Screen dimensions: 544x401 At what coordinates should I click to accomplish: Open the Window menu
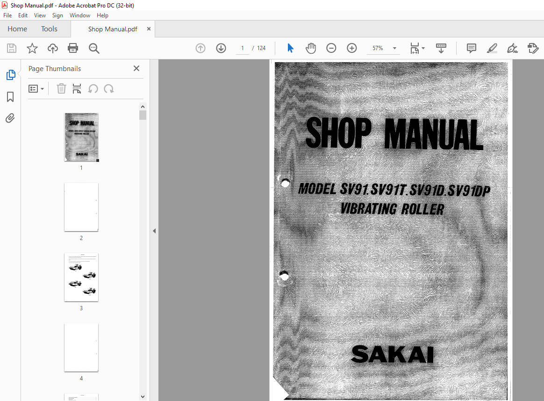coord(80,15)
